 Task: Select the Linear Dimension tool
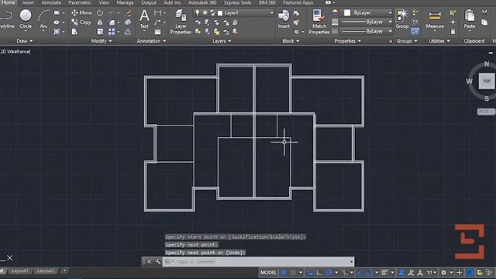pyautogui.click(x=157, y=13)
